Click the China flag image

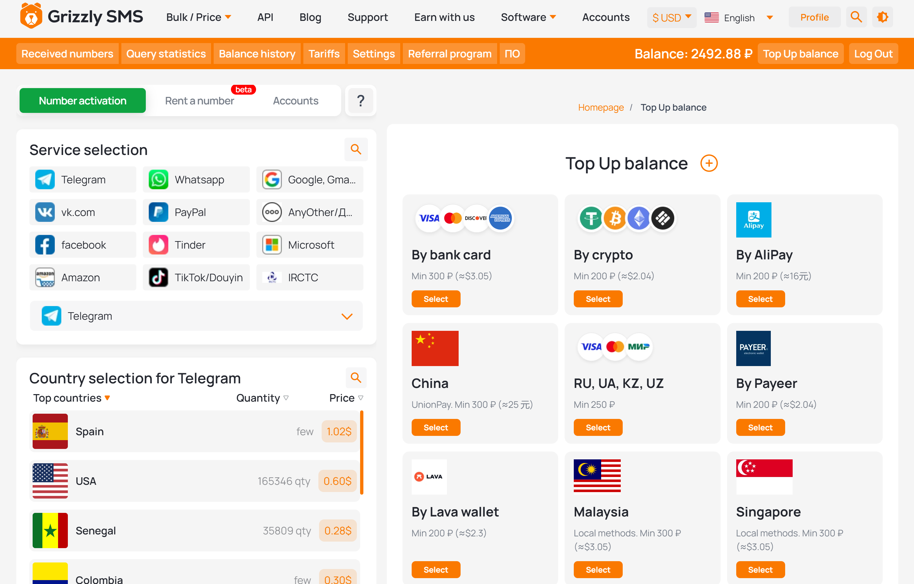pyautogui.click(x=435, y=348)
